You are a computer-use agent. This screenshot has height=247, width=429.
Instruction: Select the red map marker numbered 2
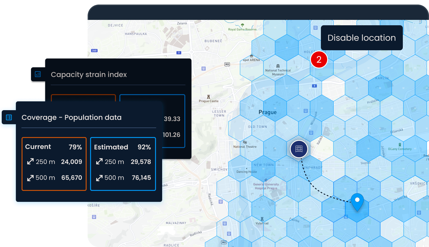click(319, 59)
